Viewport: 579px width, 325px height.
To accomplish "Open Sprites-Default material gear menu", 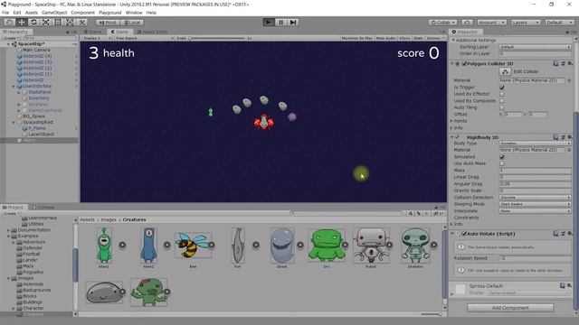I will (x=569, y=285).
